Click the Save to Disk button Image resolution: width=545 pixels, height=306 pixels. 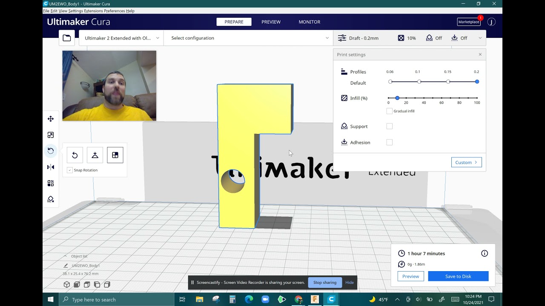[458, 276]
